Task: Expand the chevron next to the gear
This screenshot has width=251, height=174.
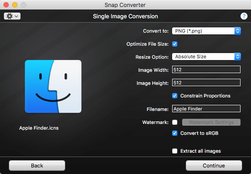Action: point(16,16)
